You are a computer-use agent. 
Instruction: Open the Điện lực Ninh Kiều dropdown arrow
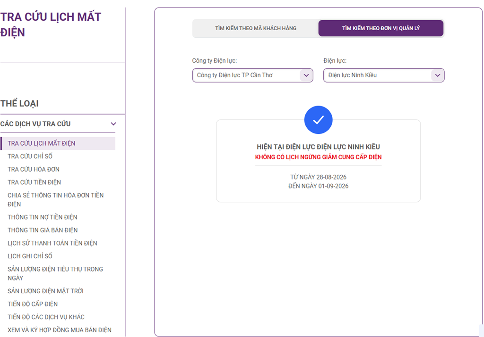pyautogui.click(x=437, y=75)
